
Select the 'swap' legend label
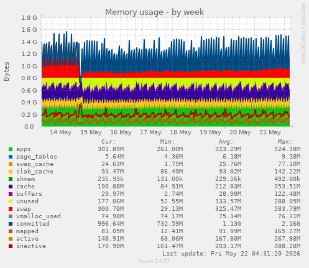24,209
